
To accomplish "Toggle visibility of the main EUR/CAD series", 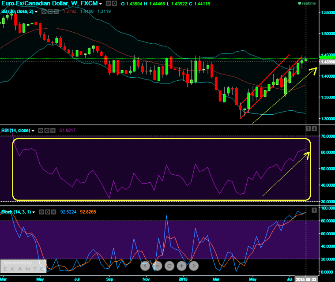I will 108,4.
